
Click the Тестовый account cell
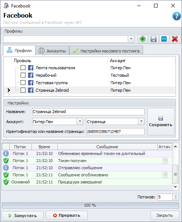tap(120, 75)
